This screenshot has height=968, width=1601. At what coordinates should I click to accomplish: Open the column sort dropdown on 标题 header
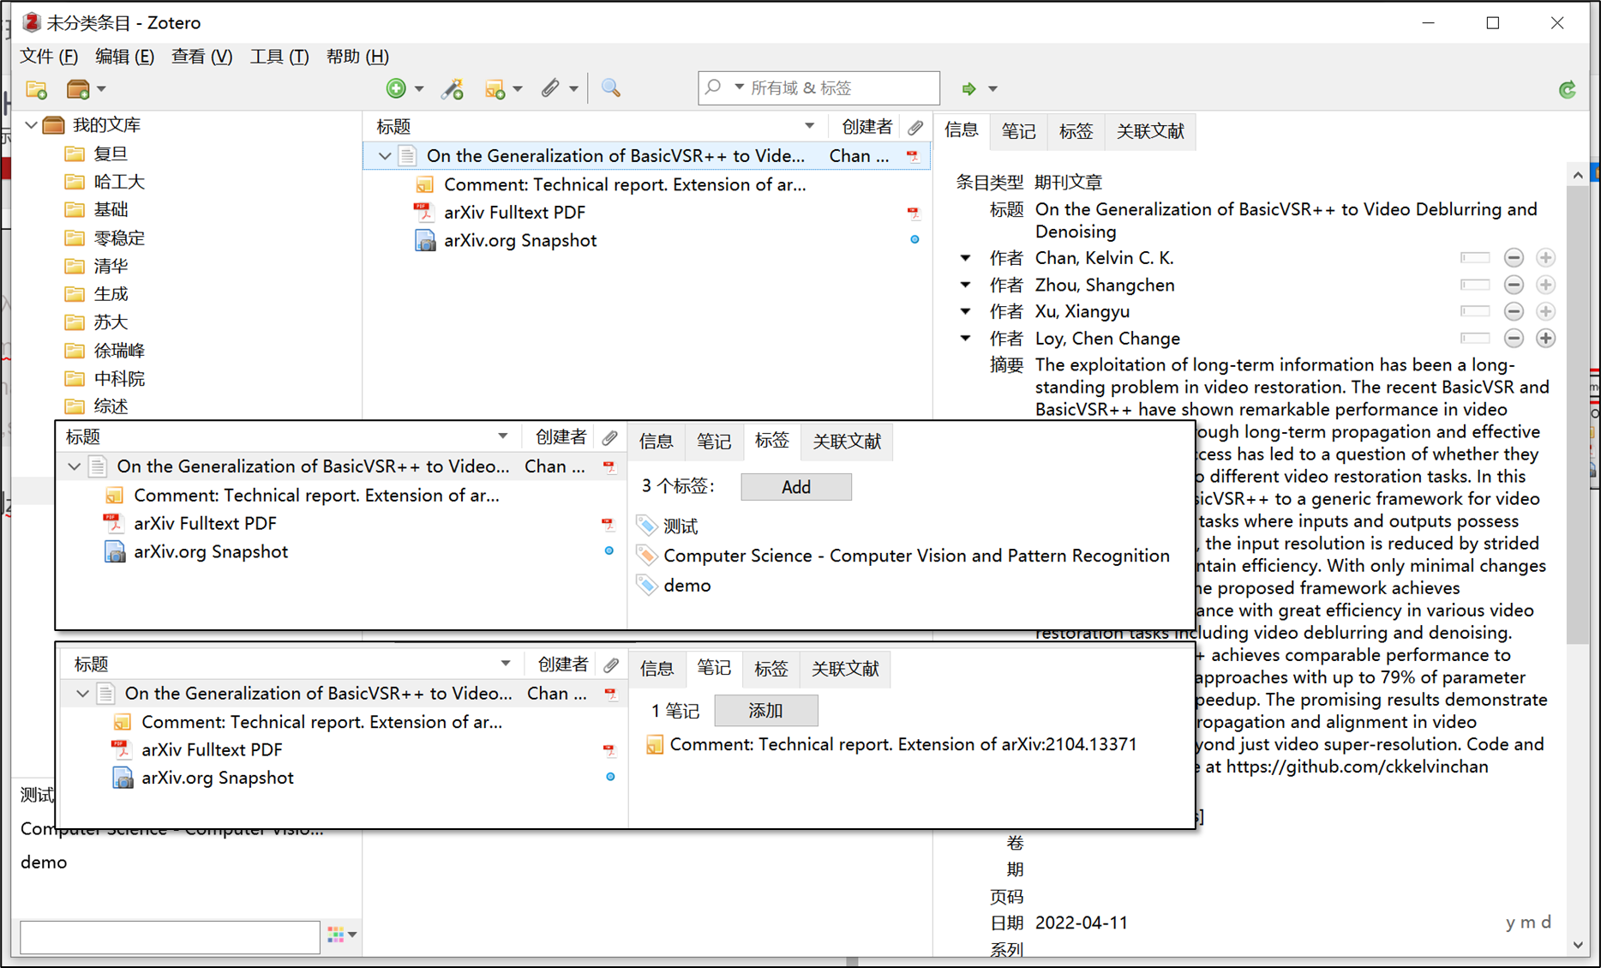coord(809,127)
